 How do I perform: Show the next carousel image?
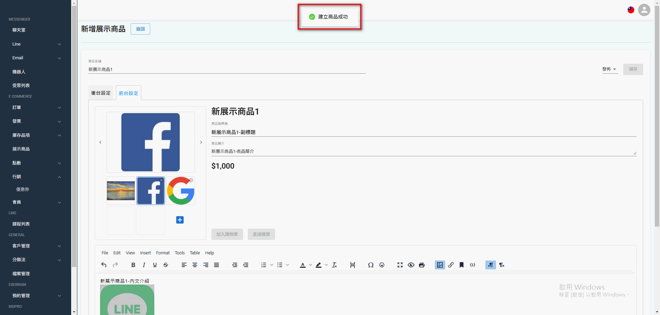click(x=201, y=142)
